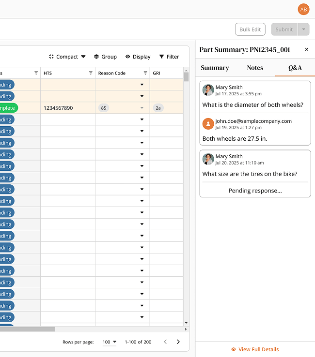
Task: Expand Reason Code dropdown in first row
Action: click(x=142, y=85)
